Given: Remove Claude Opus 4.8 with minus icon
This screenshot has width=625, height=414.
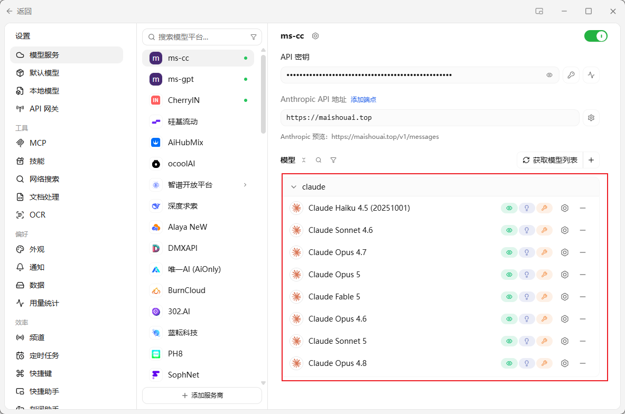Looking at the screenshot, I should pyautogui.click(x=583, y=363).
